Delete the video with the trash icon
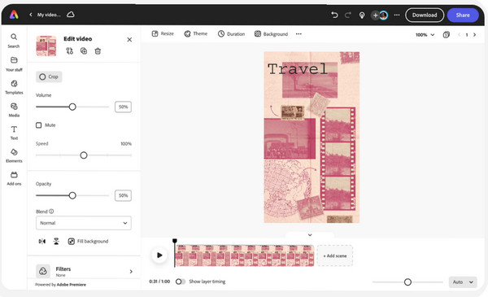The image size is (488, 297). pyautogui.click(x=98, y=50)
